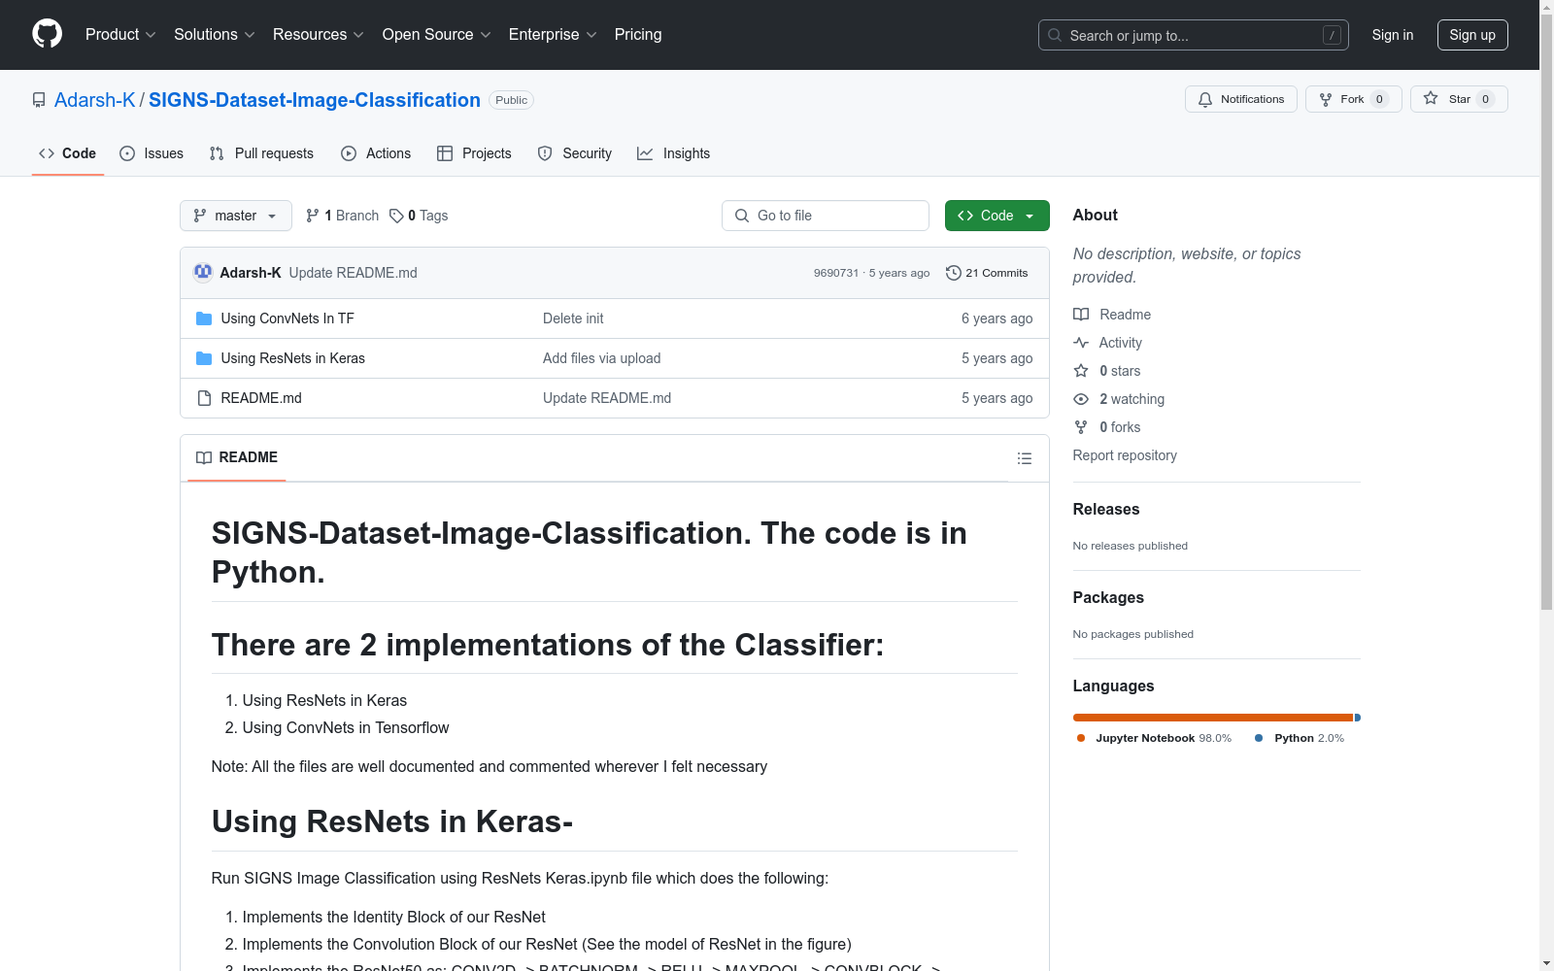The height and width of the screenshot is (971, 1554).
Task: Click the stars icon in About sidebar
Action: point(1081,371)
